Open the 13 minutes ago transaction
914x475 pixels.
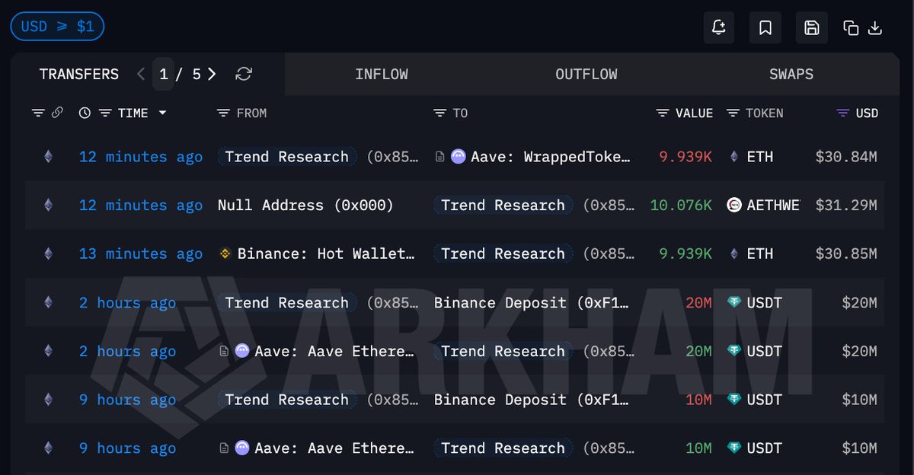tap(141, 253)
